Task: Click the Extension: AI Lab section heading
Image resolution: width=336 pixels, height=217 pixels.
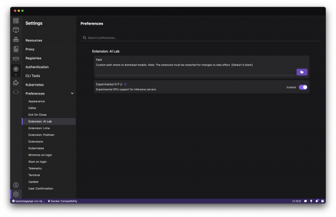Action: 106,51
